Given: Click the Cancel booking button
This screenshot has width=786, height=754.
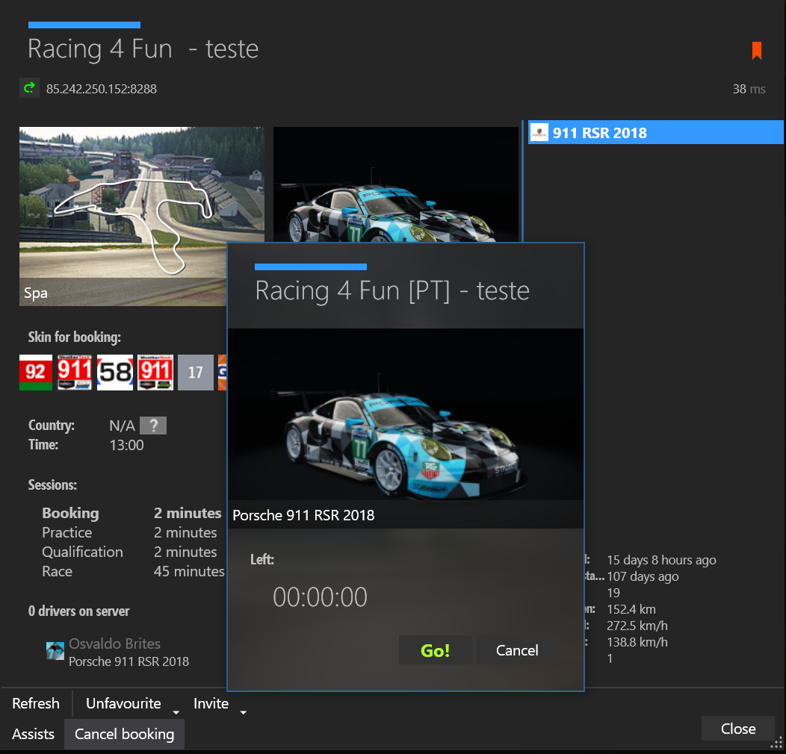Looking at the screenshot, I should click(124, 734).
